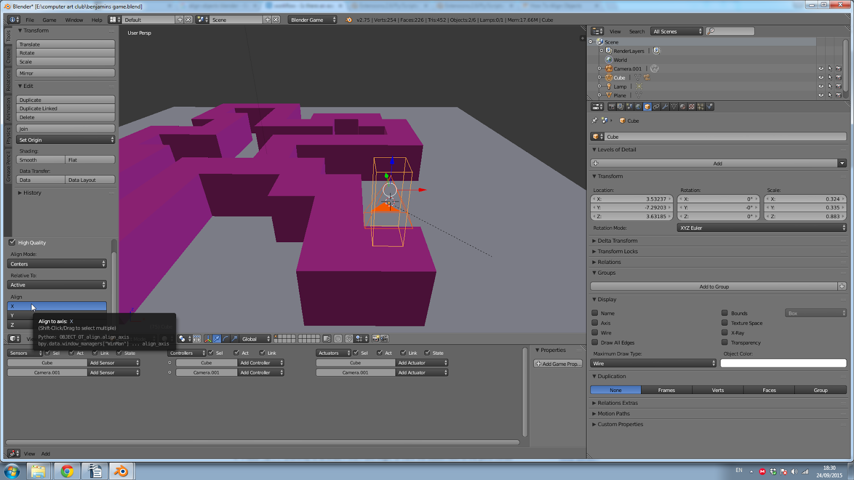
Task: Open the Game menu
Action: point(49,20)
